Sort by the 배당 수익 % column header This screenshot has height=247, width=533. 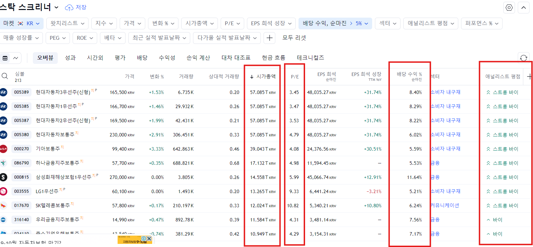tap(410, 76)
